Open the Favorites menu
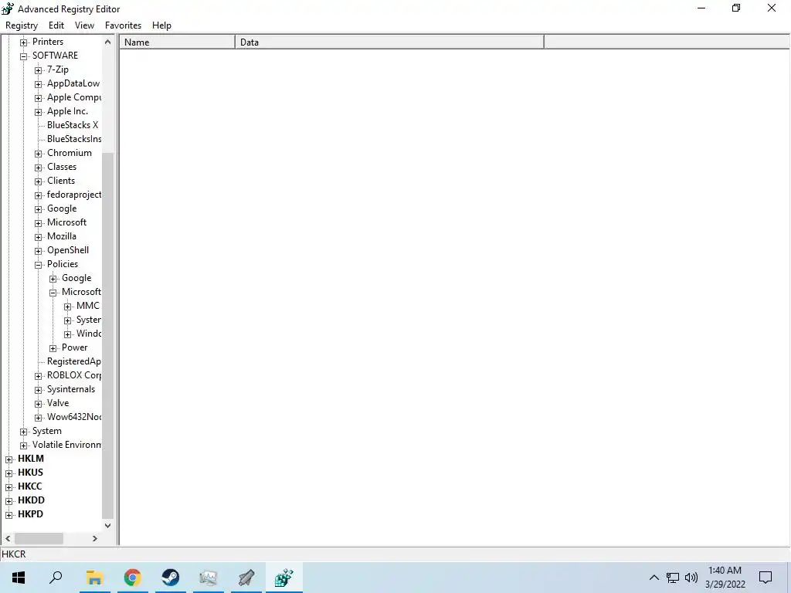This screenshot has height=593, width=791. pos(123,25)
